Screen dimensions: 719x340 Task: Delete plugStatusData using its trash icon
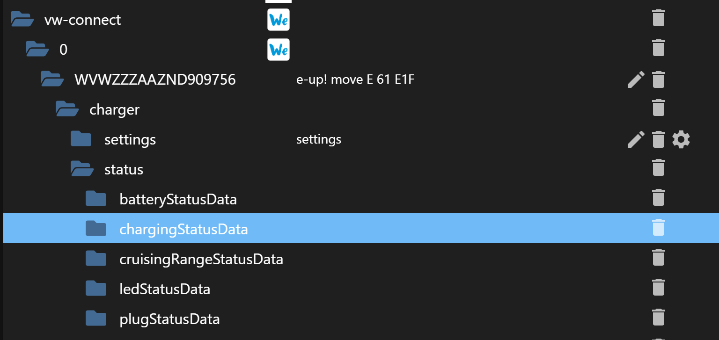pos(658,317)
